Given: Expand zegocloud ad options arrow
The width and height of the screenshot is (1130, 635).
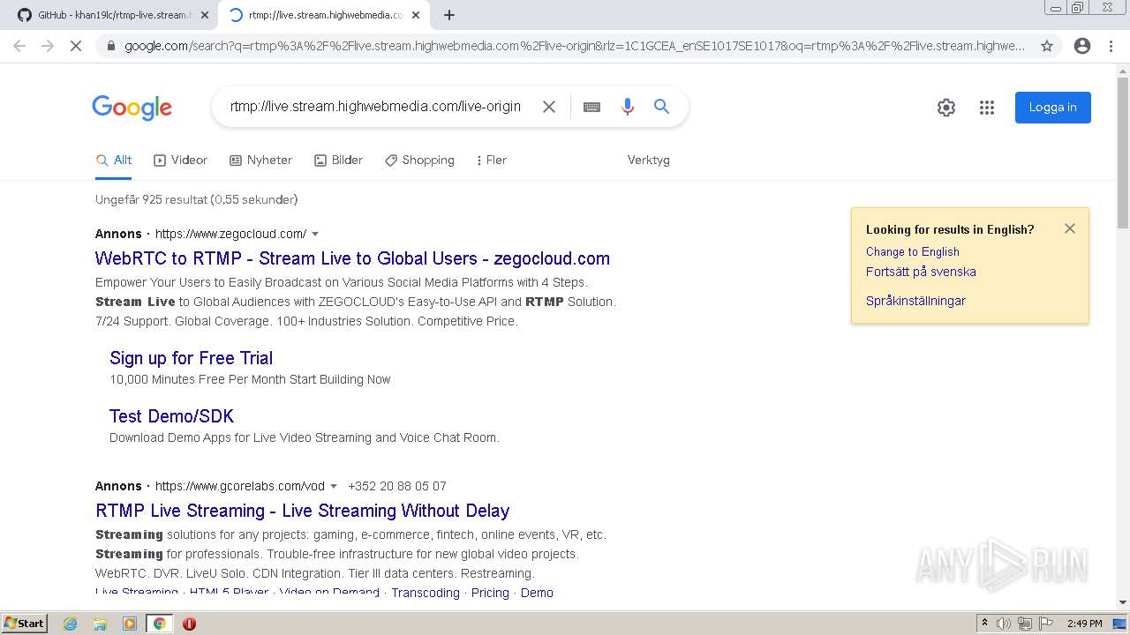Looking at the screenshot, I should [315, 235].
